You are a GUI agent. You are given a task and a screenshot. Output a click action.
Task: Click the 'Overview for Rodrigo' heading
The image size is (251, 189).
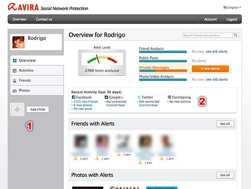97,35
